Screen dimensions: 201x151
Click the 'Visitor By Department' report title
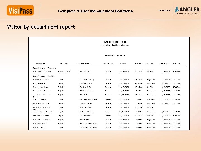tap(115, 55)
